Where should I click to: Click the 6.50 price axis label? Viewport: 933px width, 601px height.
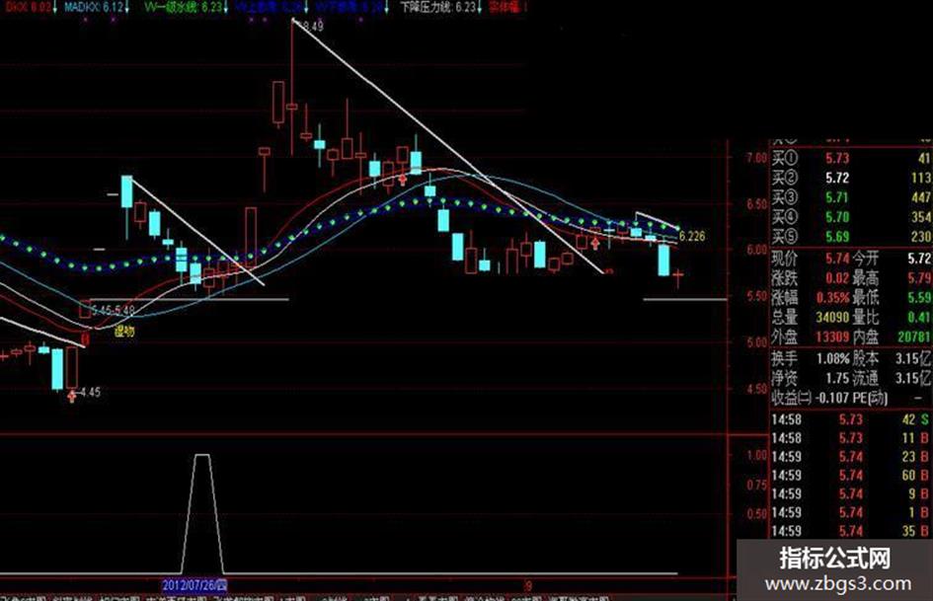(757, 203)
